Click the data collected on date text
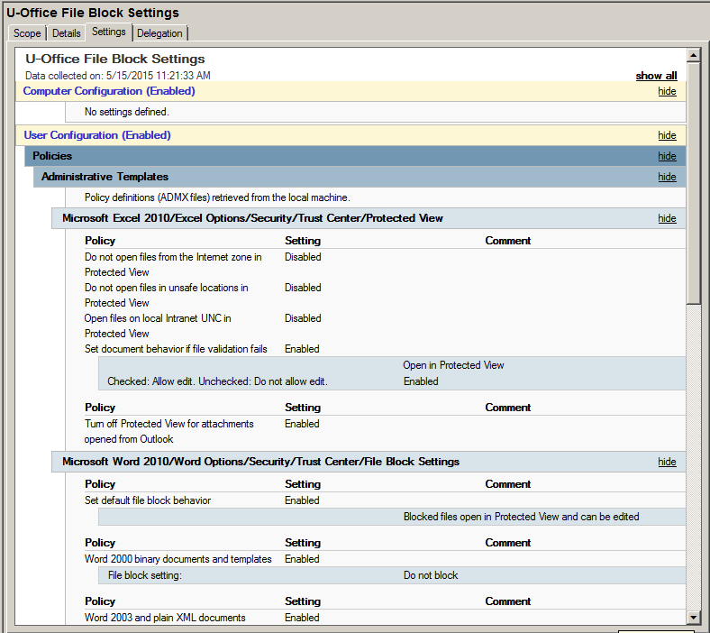Screen dimensions: 710x633 [118, 76]
